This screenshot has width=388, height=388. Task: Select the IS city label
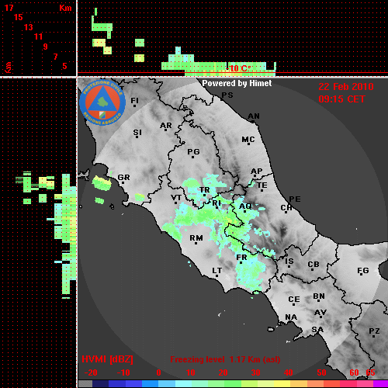(x=289, y=262)
